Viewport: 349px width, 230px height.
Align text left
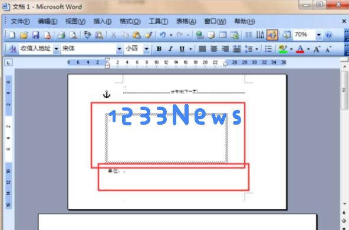point(202,49)
